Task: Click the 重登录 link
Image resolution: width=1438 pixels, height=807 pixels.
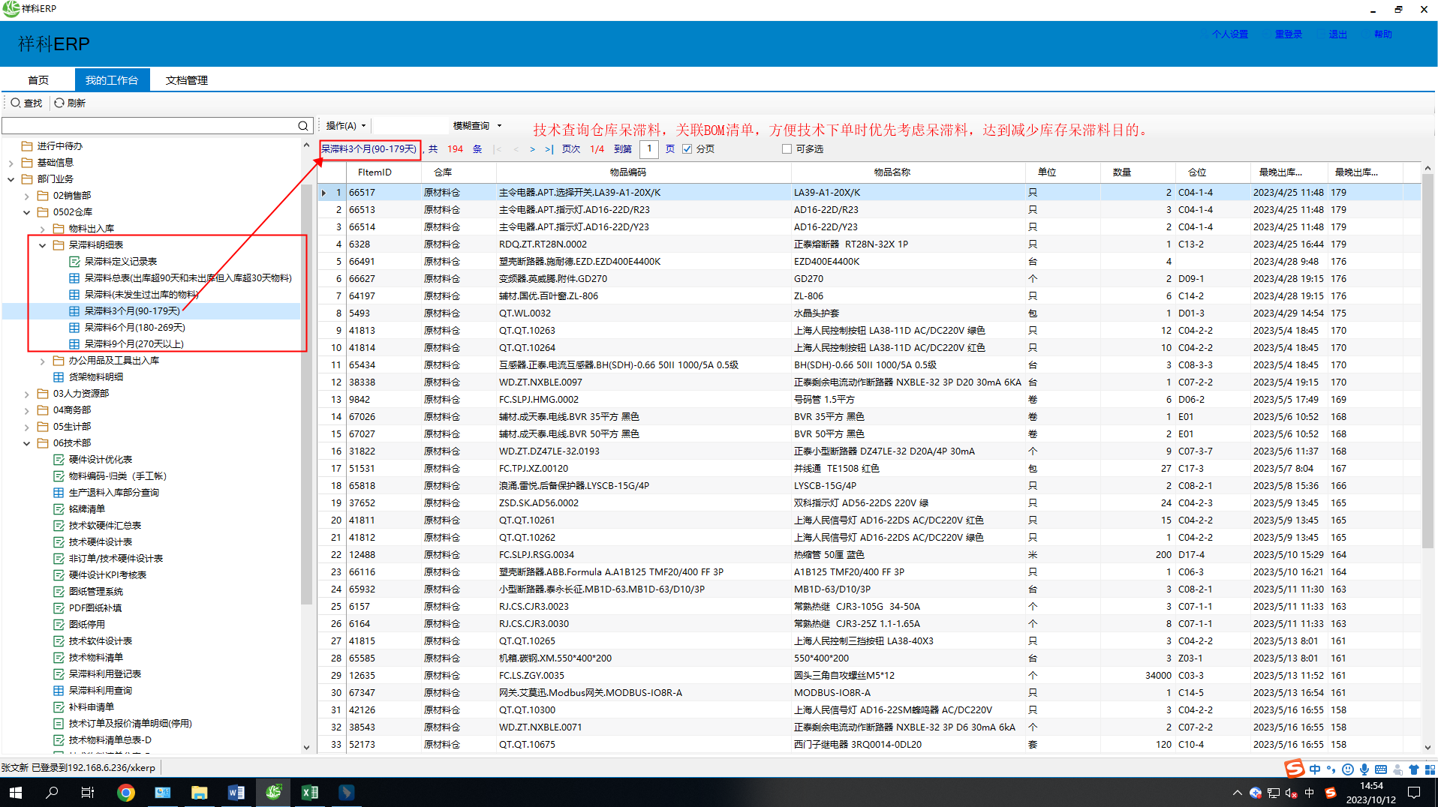Action: (1288, 34)
